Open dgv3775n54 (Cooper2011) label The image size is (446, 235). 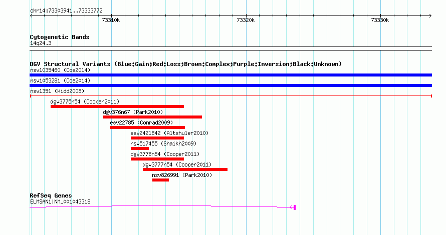(85, 101)
